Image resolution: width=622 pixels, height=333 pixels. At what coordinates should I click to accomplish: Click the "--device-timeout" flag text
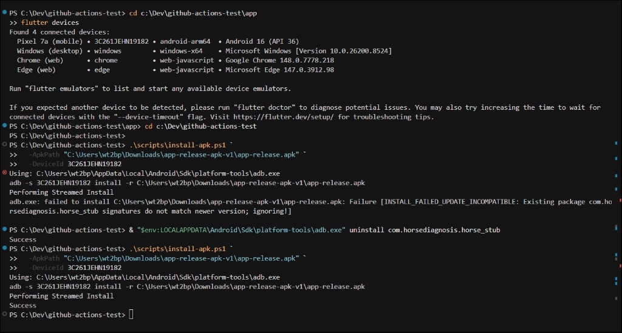click(x=148, y=117)
